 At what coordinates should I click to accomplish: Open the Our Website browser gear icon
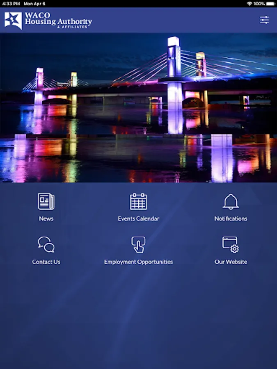point(231,245)
